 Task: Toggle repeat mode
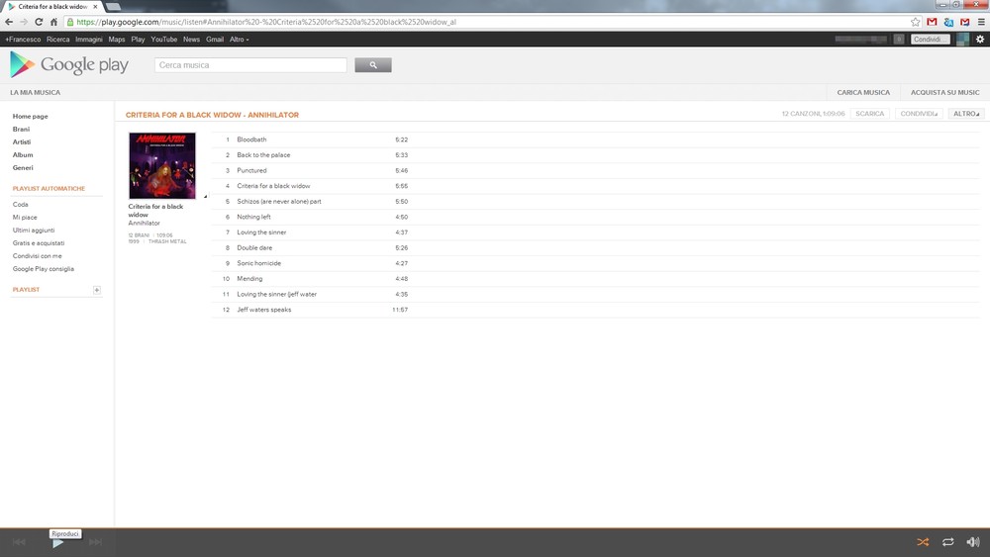tap(947, 542)
